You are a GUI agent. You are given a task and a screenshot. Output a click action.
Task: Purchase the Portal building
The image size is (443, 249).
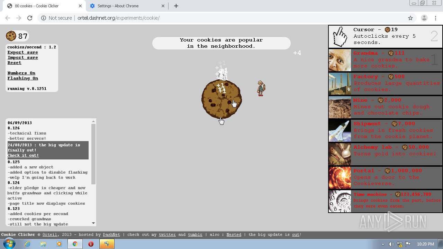pyautogui.click(x=385, y=177)
